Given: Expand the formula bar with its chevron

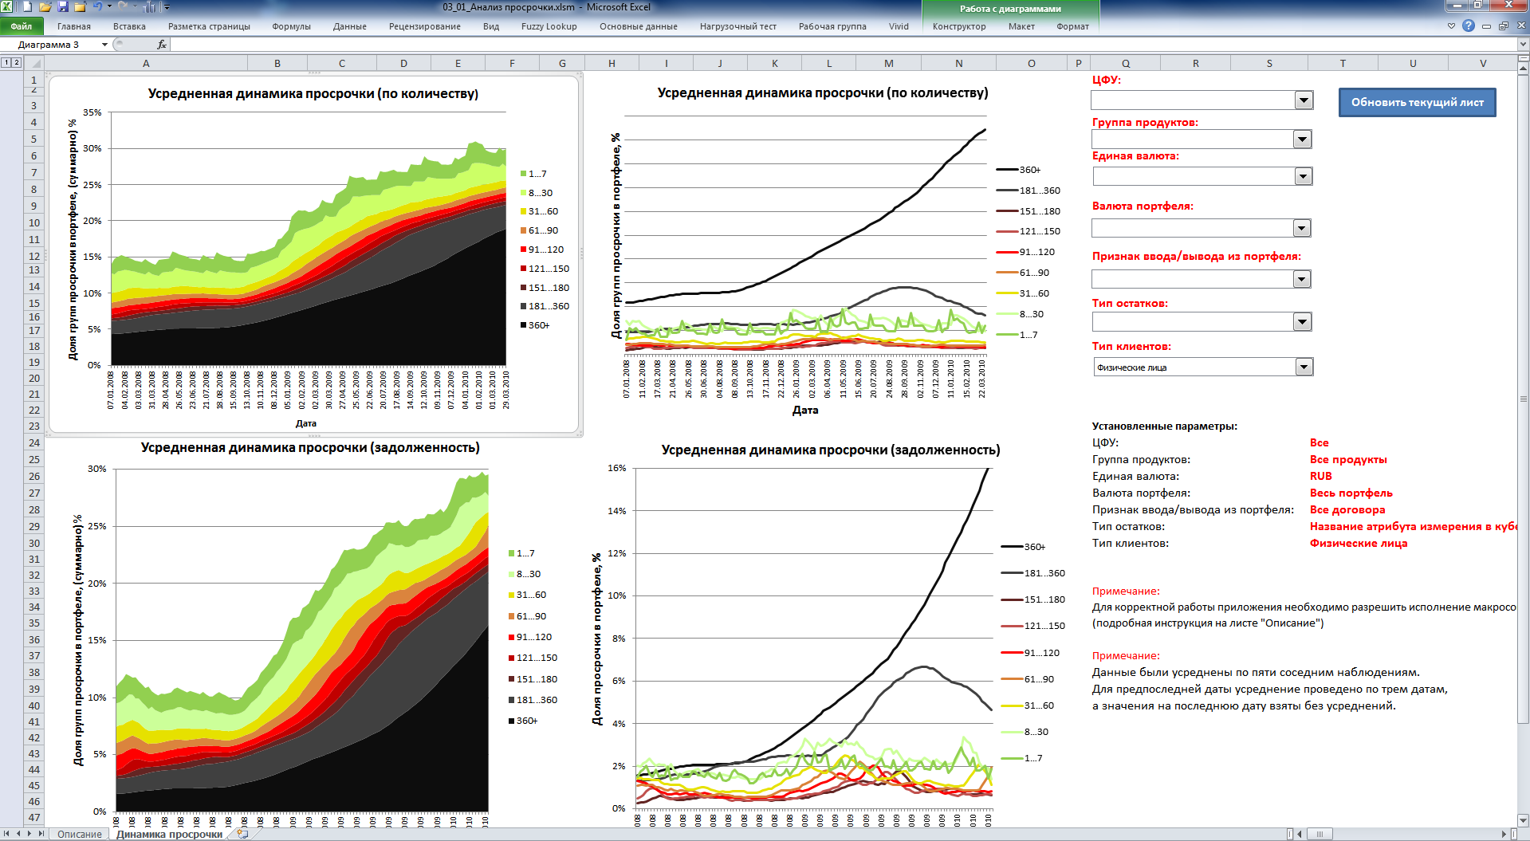Looking at the screenshot, I should (1523, 45).
